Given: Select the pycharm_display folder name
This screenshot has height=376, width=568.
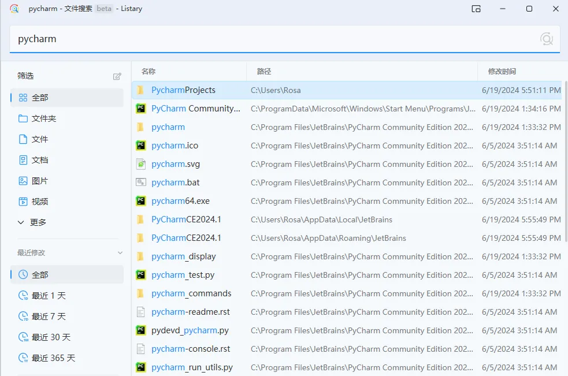Looking at the screenshot, I should click(x=184, y=256).
